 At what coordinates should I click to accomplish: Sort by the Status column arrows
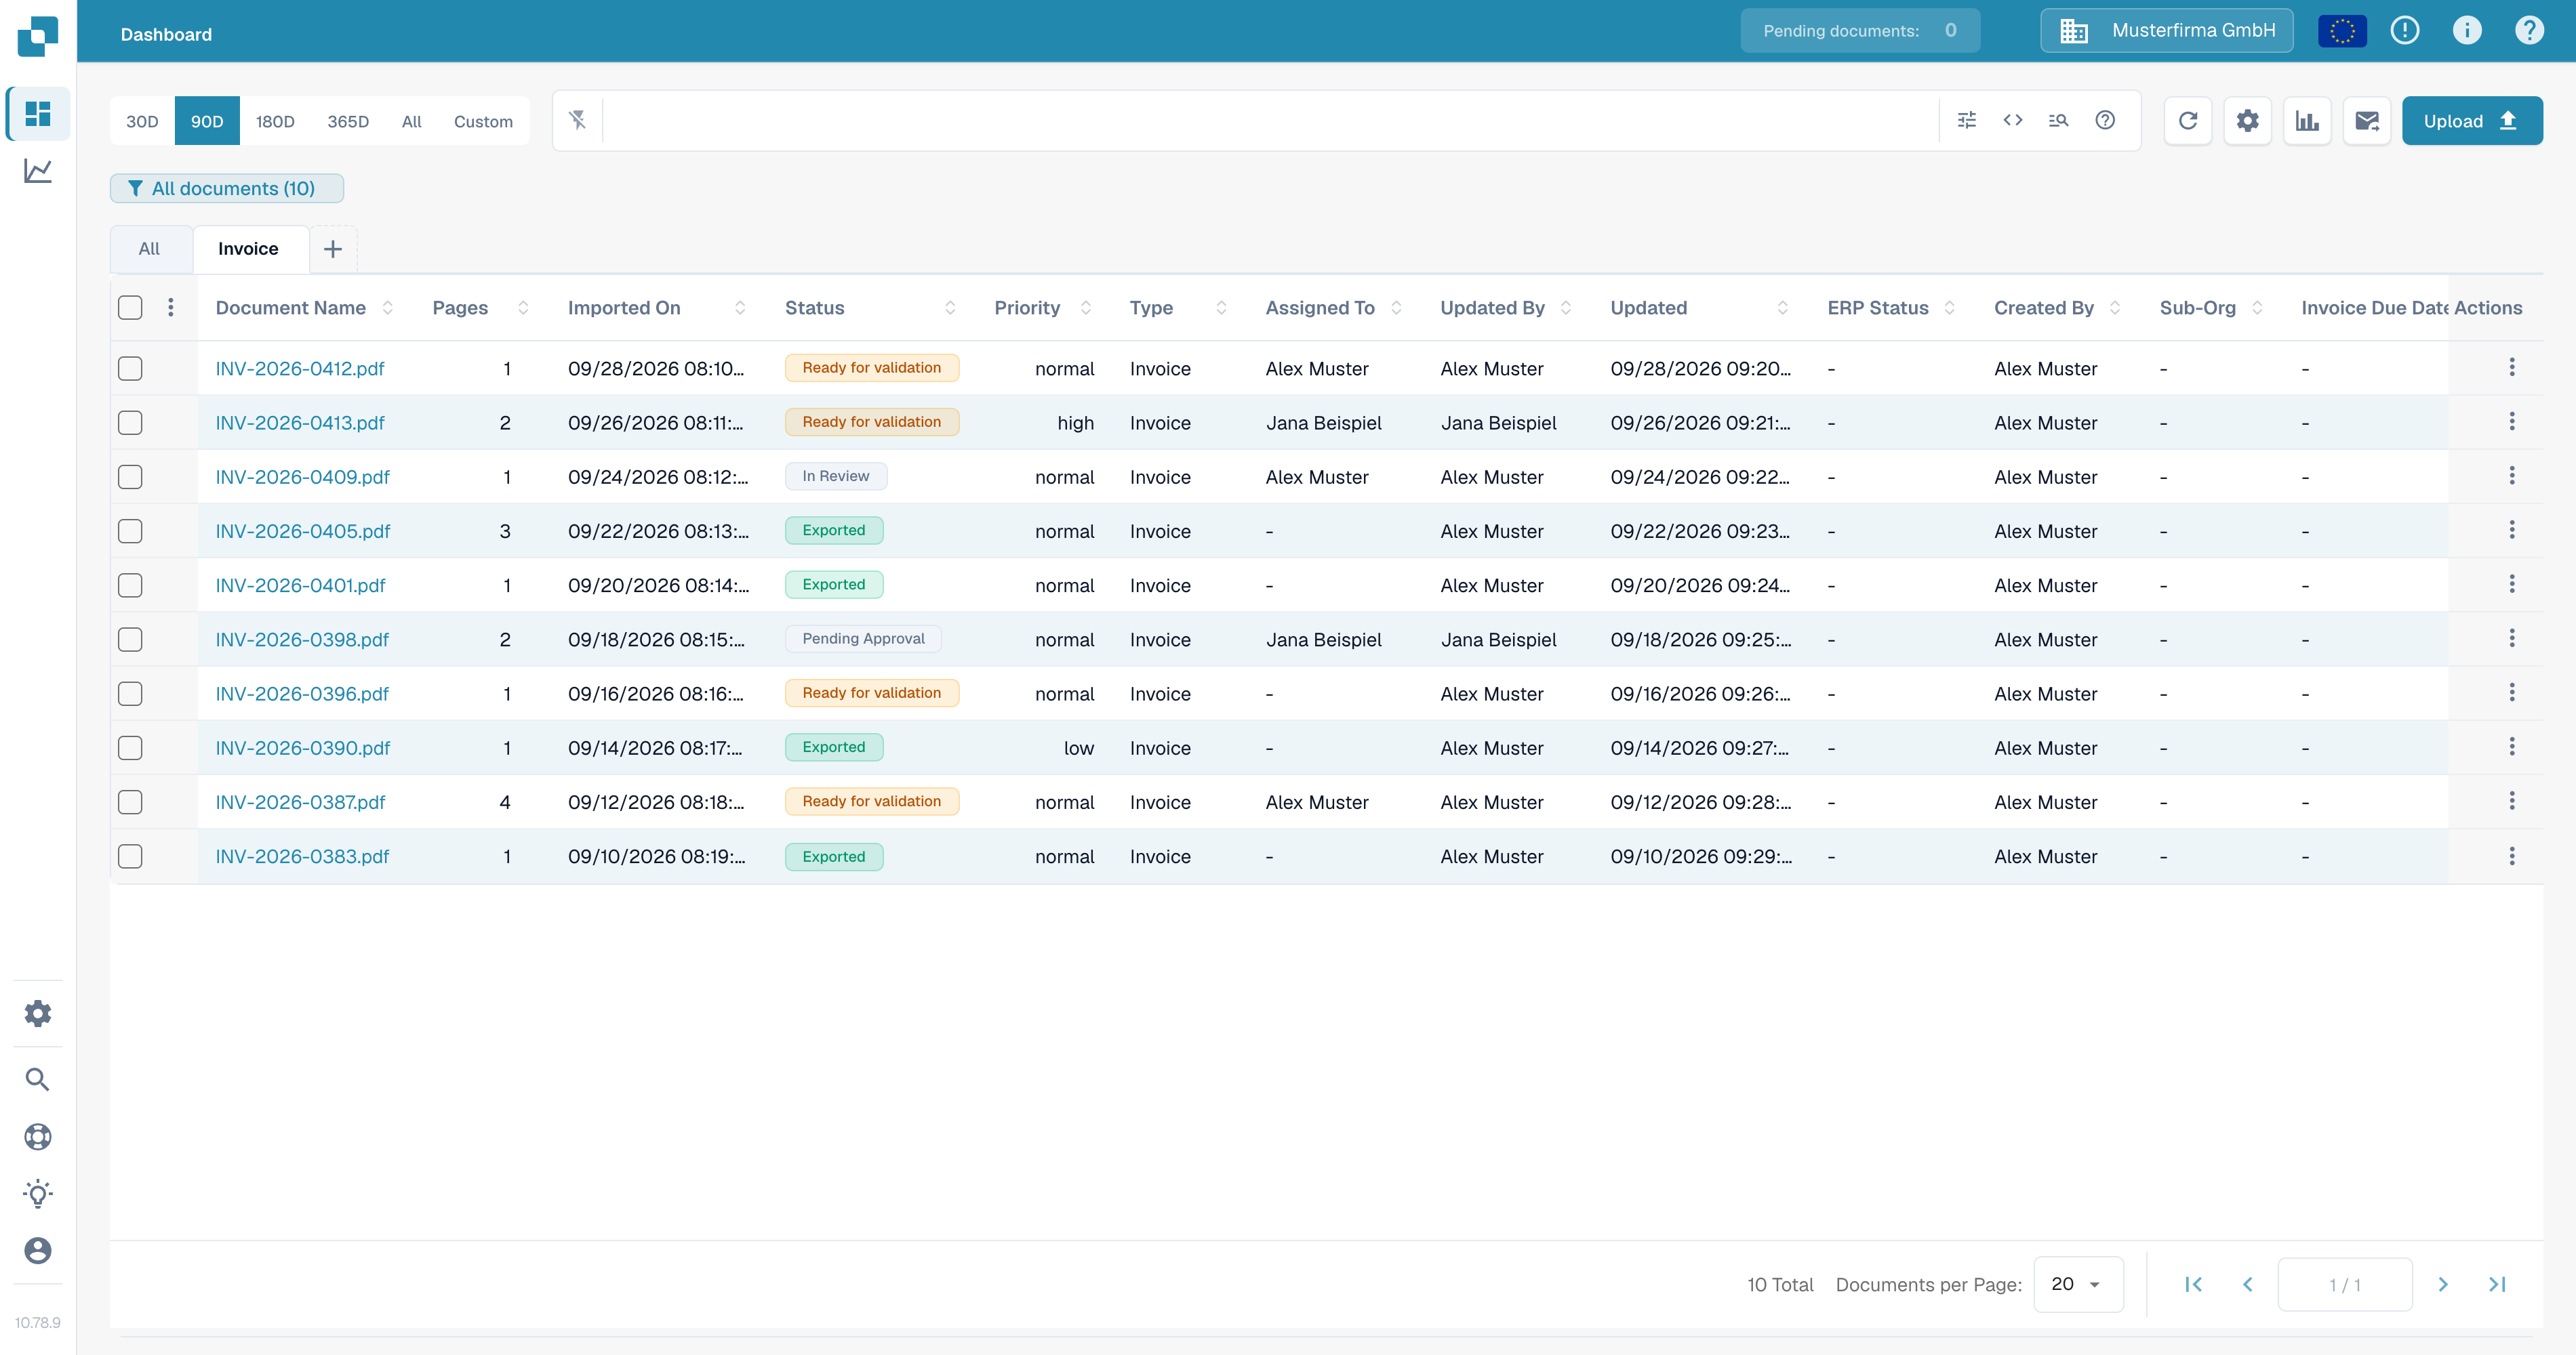point(950,308)
